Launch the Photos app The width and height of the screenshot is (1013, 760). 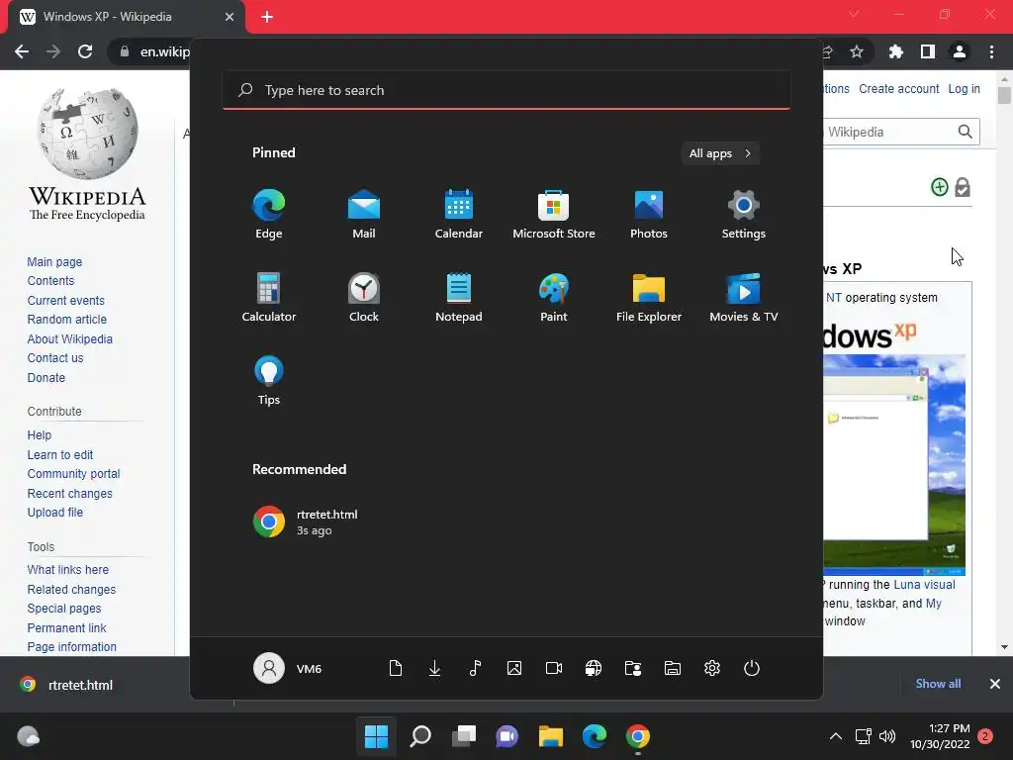649,215
